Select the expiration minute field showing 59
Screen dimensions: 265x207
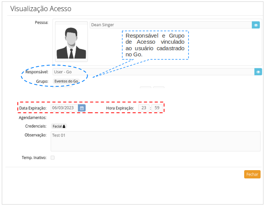[x=157, y=108]
